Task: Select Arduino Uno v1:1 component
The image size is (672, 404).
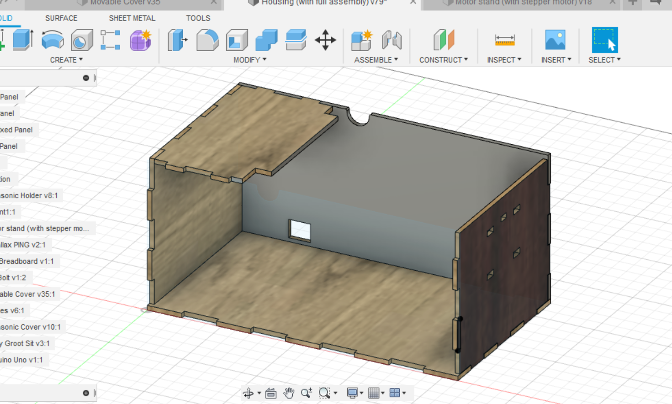Action: pyautogui.click(x=21, y=360)
